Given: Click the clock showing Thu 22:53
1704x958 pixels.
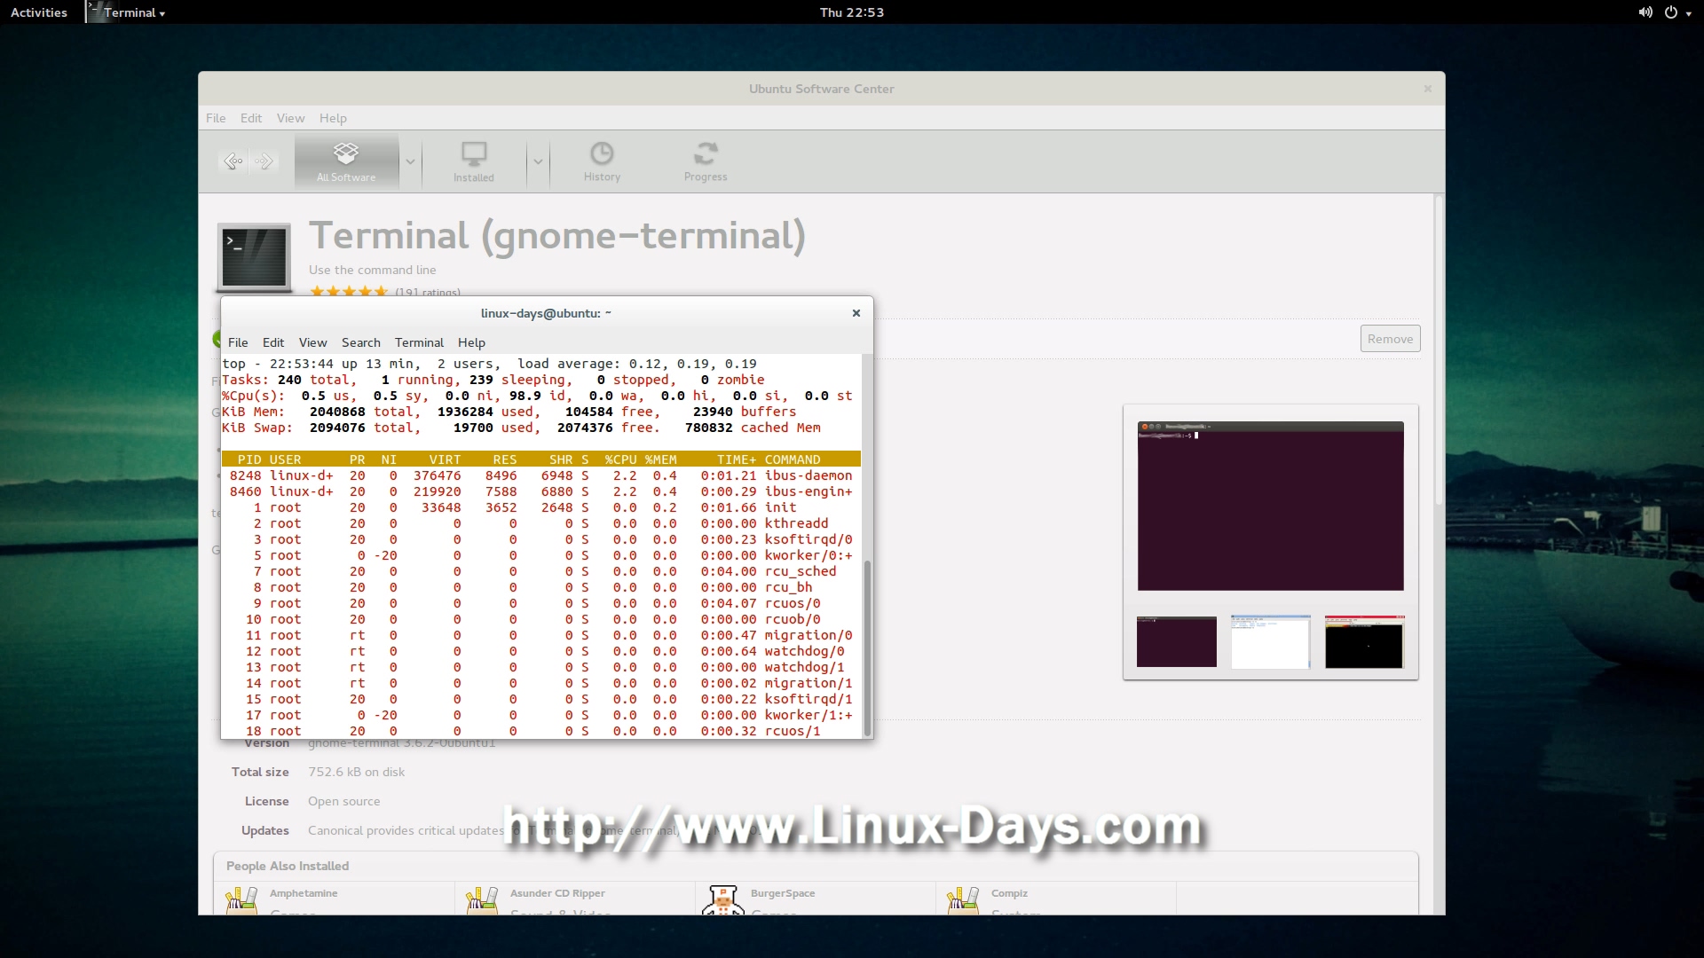Looking at the screenshot, I should click(x=852, y=12).
